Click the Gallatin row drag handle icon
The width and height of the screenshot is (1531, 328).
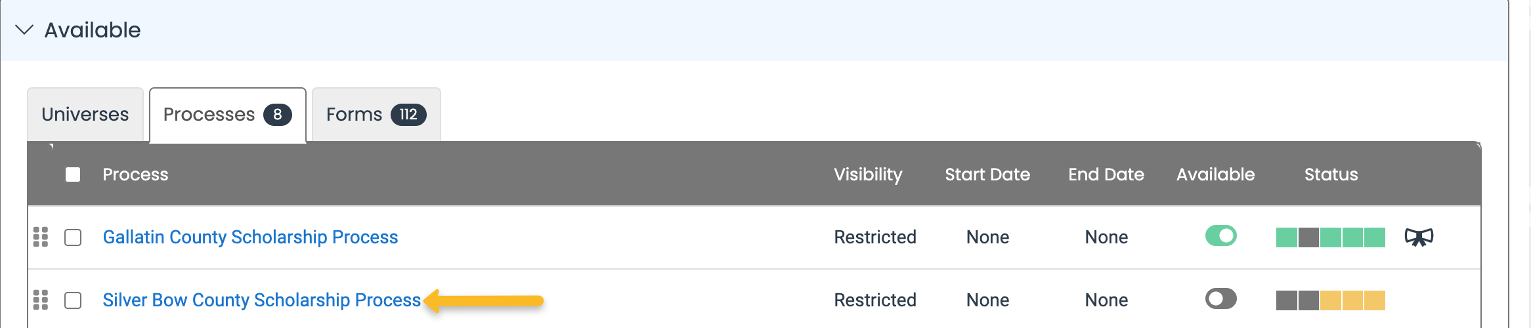41,237
